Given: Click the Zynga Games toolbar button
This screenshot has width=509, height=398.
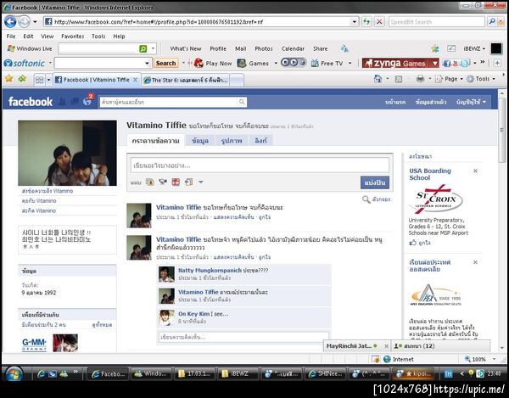Looking at the screenshot, I should (395, 63).
